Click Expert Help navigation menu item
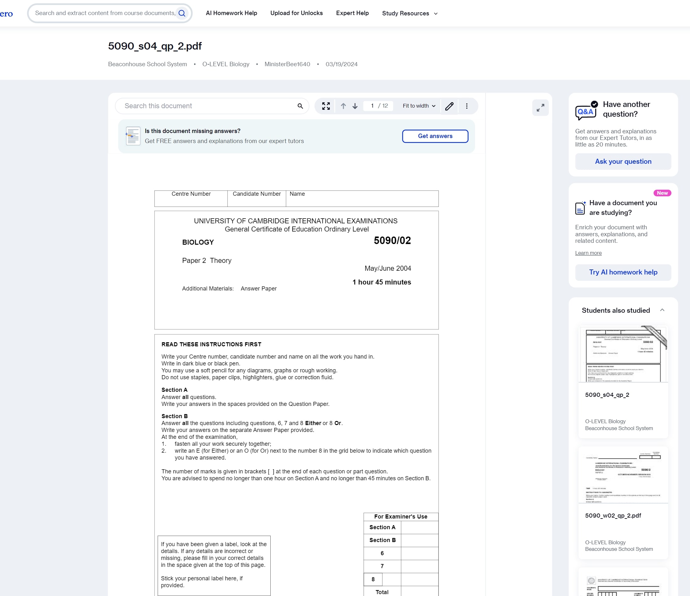The image size is (690, 596). coord(352,13)
